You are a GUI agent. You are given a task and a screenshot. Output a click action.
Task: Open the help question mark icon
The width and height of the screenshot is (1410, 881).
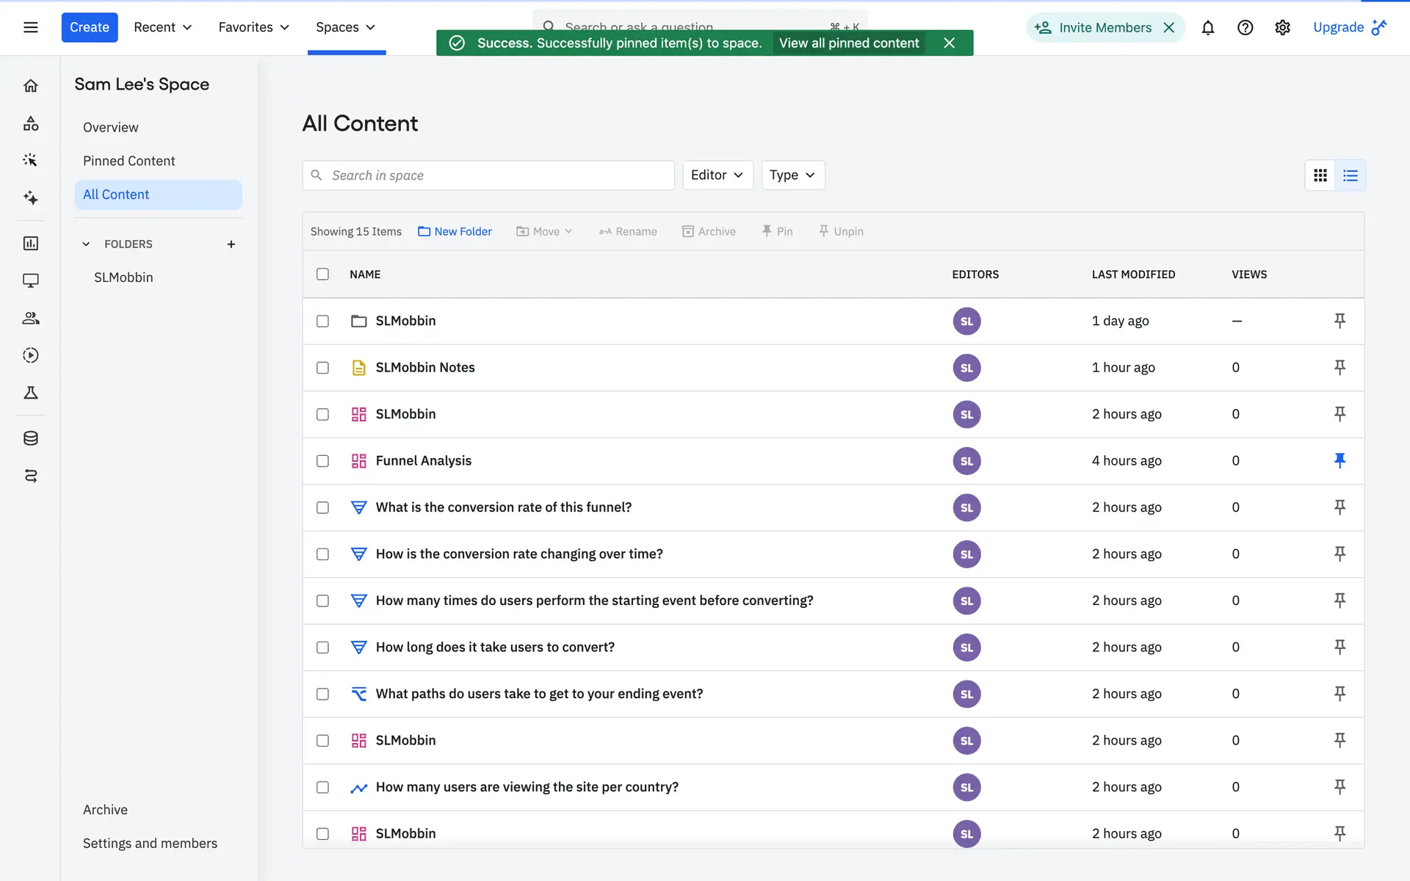[x=1245, y=28]
